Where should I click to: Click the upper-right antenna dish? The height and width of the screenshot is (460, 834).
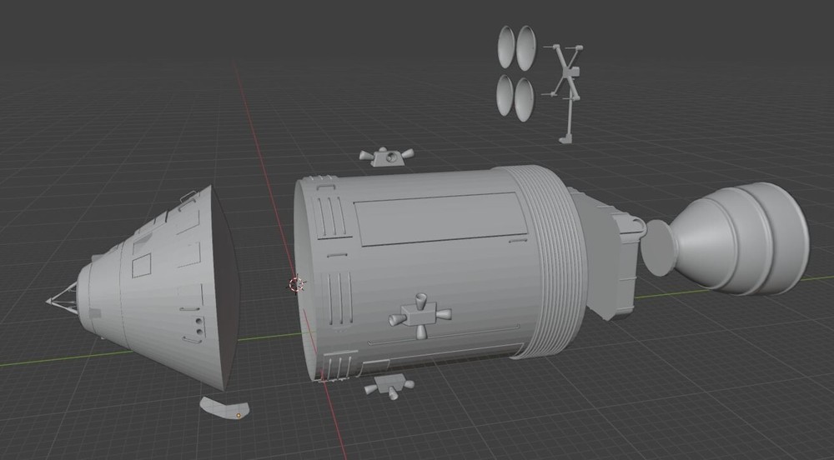(x=526, y=48)
